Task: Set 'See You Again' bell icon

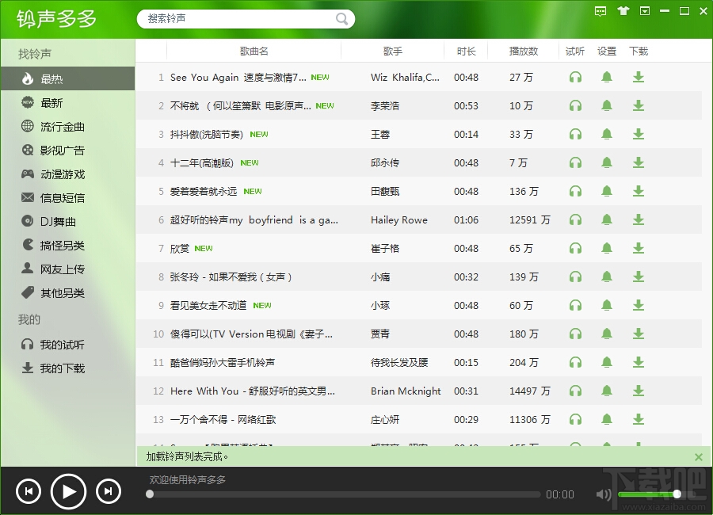Action: click(x=607, y=78)
